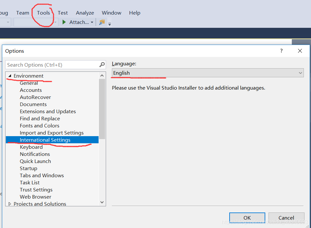The image size is (311, 228).
Task: Open the Team menu
Action: [x=23, y=13]
